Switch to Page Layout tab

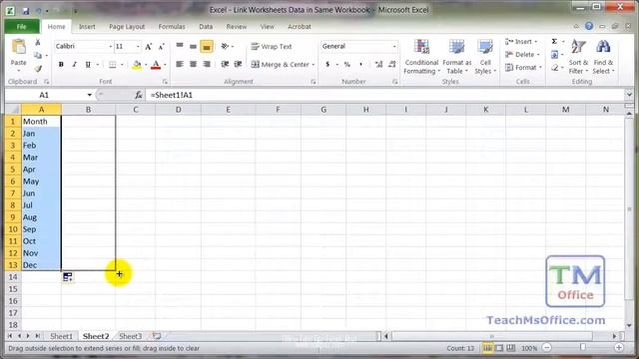click(x=127, y=27)
